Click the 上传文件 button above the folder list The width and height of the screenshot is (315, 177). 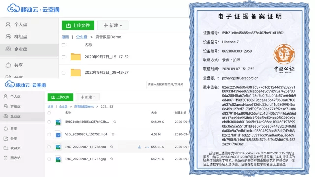78,25
